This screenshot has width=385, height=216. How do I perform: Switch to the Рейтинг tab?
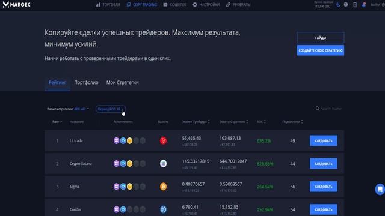(57, 83)
